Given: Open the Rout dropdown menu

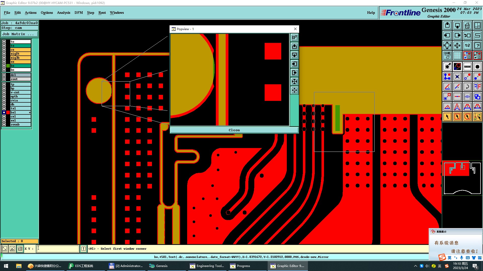Looking at the screenshot, I should [102, 13].
